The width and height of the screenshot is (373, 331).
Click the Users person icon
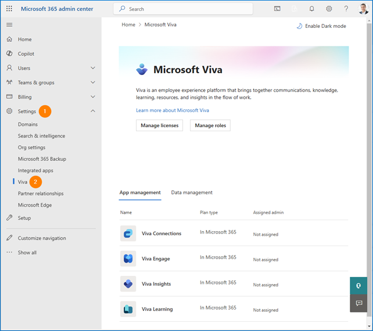[x=9, y=68]
